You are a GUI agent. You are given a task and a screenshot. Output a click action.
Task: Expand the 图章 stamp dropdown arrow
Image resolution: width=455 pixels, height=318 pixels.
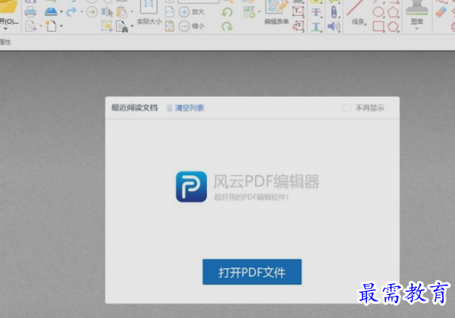point(417,29)
